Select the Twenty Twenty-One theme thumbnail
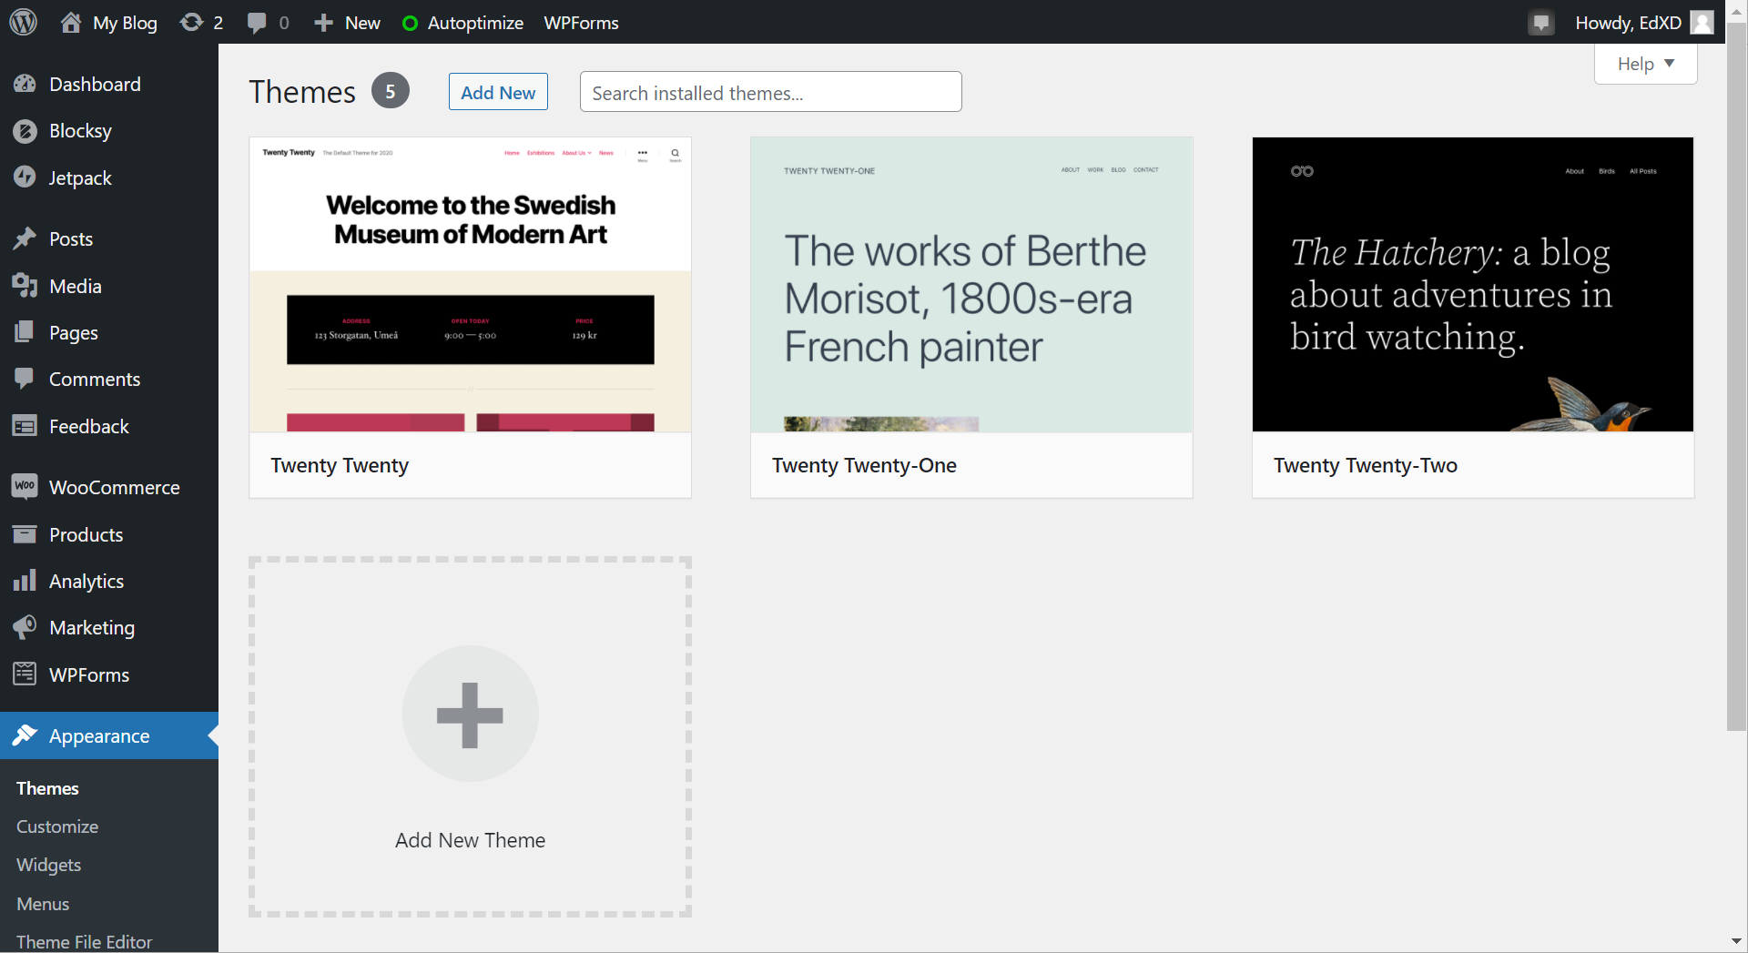The image size is (1748, 953). [971, 284]
